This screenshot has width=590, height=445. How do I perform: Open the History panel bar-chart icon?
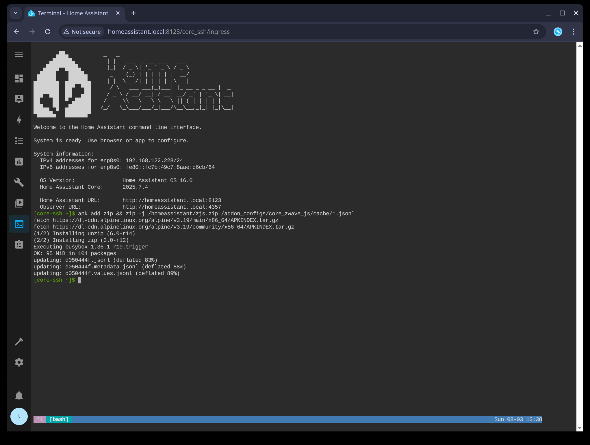19,162
